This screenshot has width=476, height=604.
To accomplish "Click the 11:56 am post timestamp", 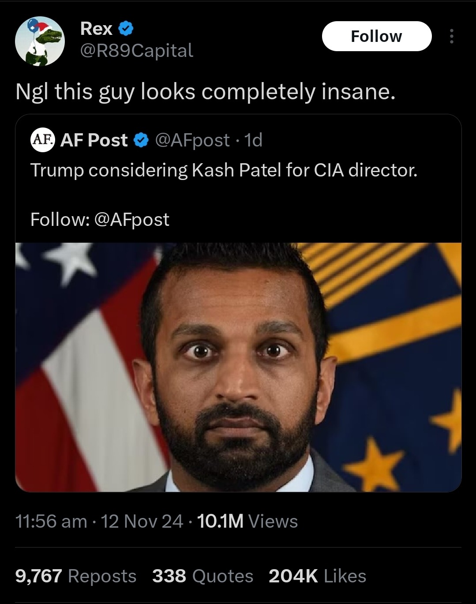I will pos(51,521).
